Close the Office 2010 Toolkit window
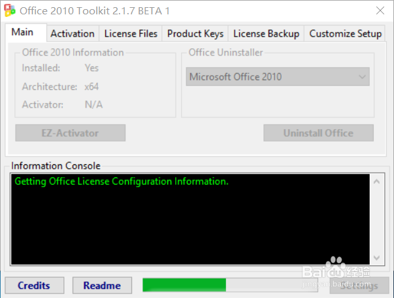The height and width of the screenshot is (298, 394). tap(378, 11)
